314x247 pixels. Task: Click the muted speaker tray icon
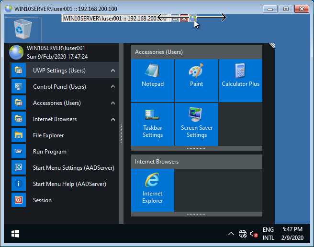coord(254,234)
